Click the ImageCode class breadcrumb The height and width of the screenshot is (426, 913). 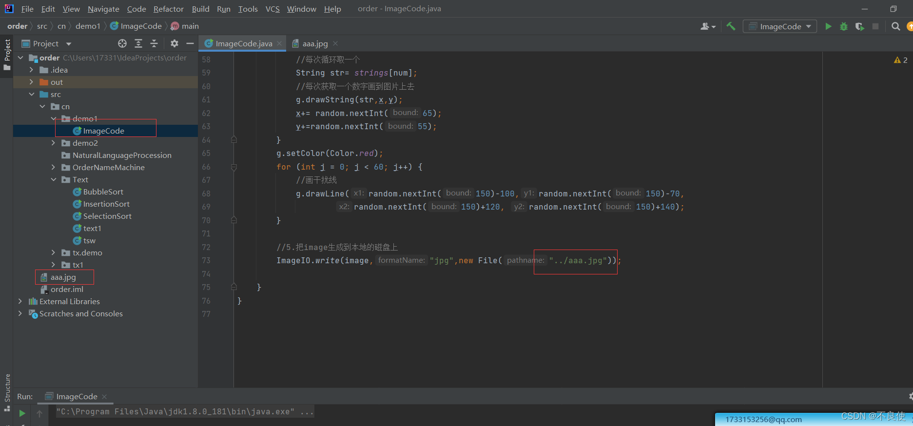pyautogui.click(x=136, y=26)
